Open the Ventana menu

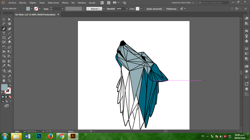(x=82, y=3)
